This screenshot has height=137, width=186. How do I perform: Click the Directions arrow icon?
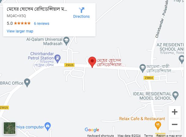(x=82, y=10)
